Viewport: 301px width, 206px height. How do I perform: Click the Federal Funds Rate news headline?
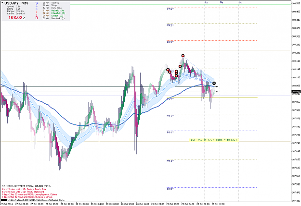point(24,189)
